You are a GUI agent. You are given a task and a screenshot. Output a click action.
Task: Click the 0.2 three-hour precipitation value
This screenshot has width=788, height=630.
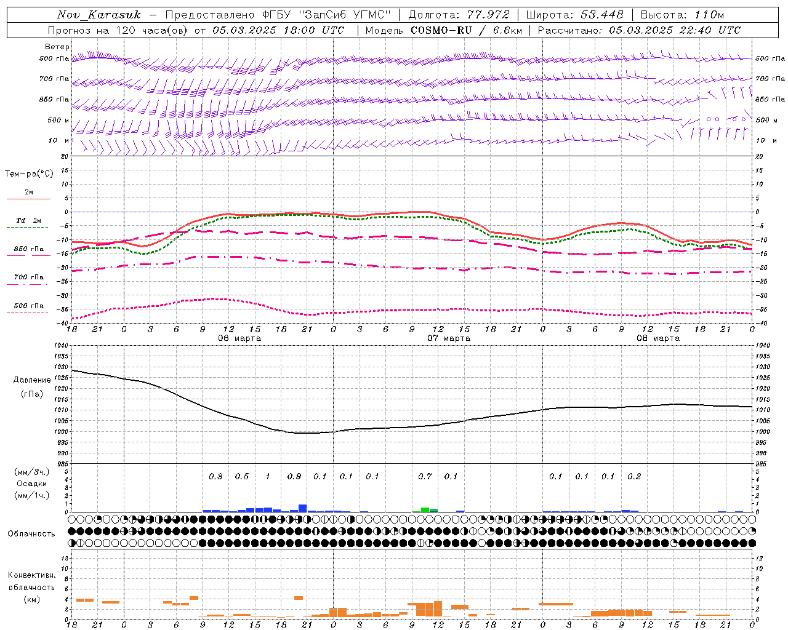pyautogui.click(x=634, y=477)
